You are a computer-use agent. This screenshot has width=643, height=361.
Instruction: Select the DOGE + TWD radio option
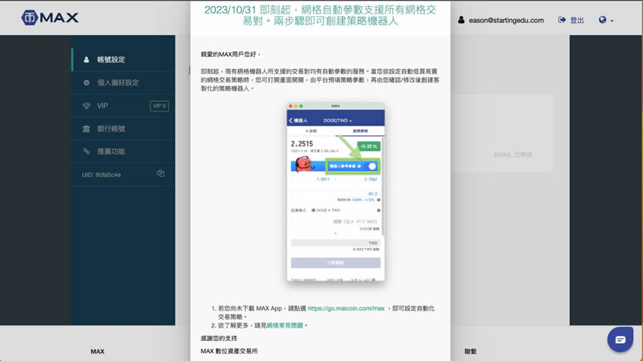[314, 210]
